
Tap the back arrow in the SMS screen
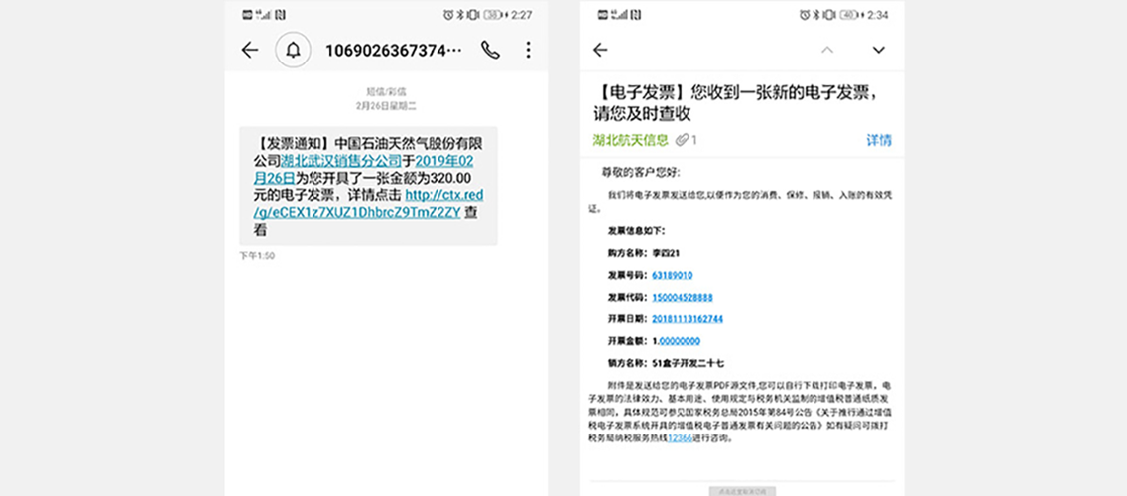pos(249,50)
